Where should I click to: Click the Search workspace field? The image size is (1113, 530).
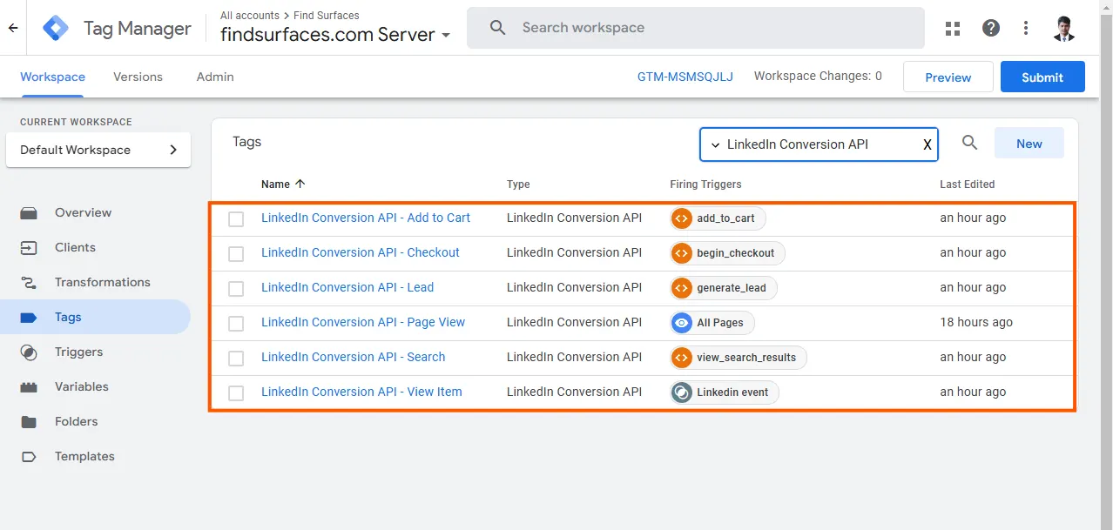click(x=696, y=28)
